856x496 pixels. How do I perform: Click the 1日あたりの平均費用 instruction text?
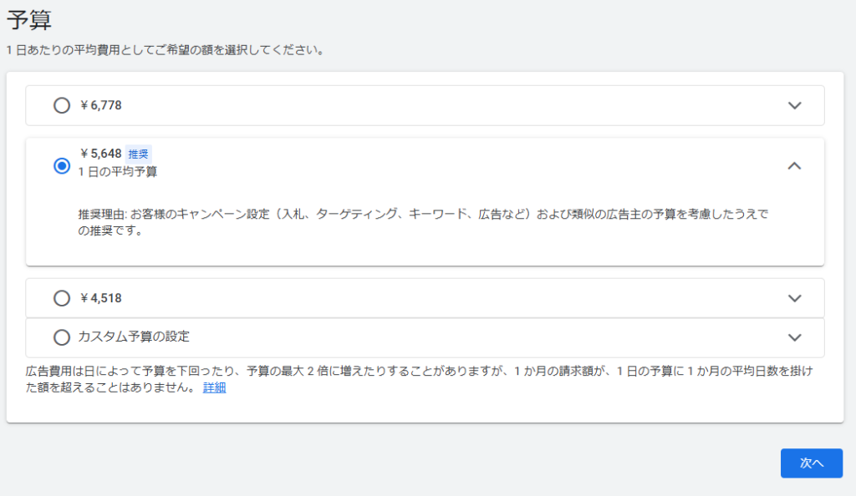click(x=165, y=50)
